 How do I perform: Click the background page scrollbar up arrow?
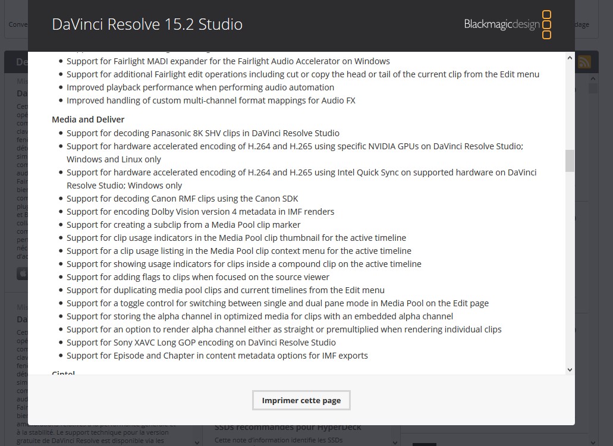(x=593, y=78)
